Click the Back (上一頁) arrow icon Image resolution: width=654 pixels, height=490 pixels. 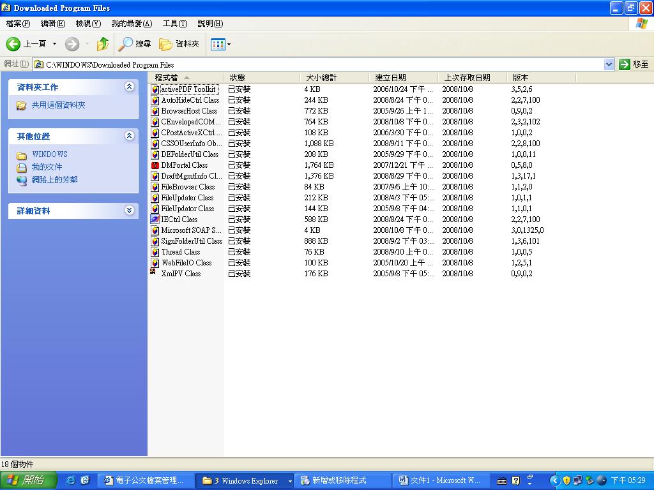[x=14, y=44]
